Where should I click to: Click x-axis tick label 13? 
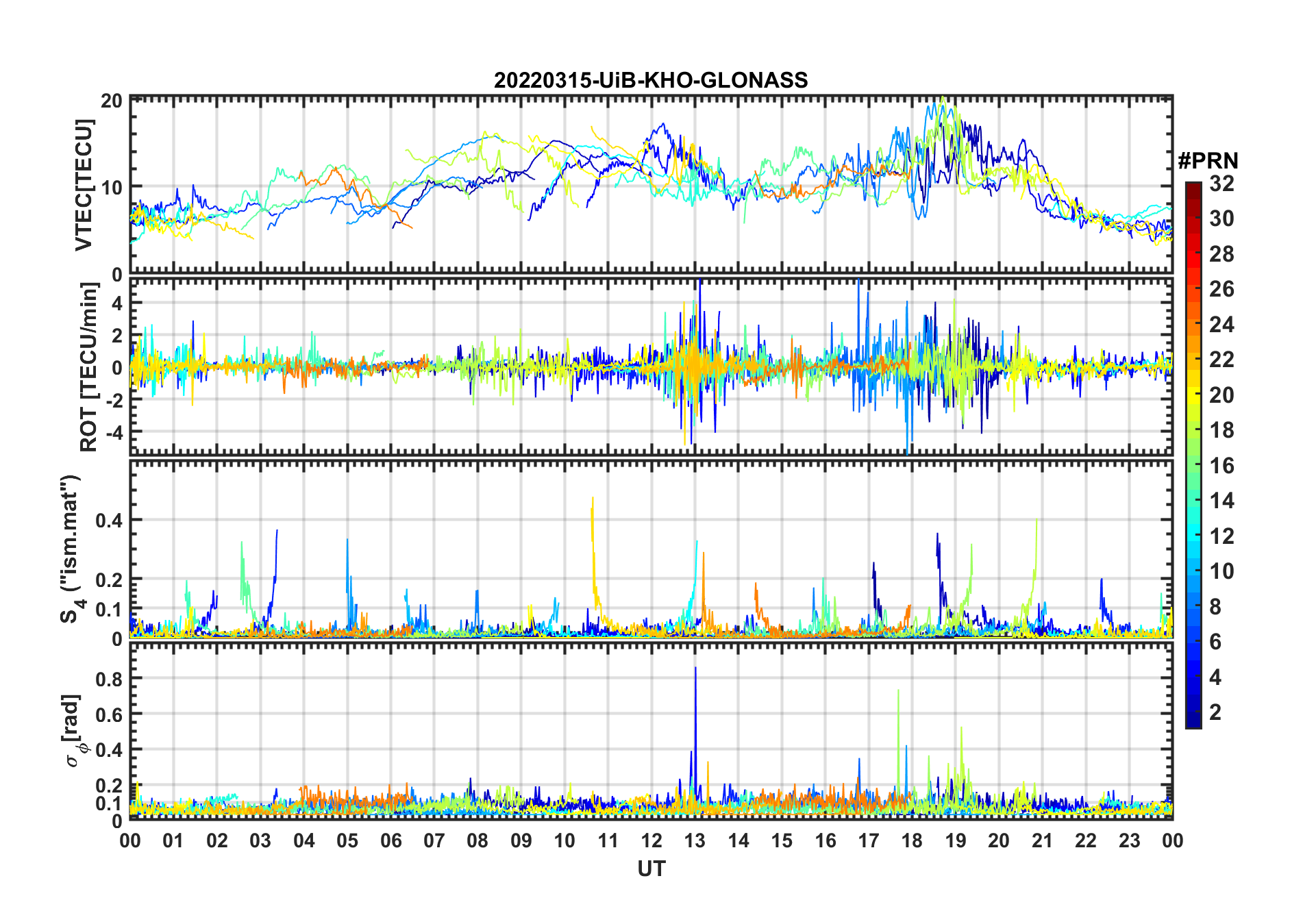[x=695, y=841]
